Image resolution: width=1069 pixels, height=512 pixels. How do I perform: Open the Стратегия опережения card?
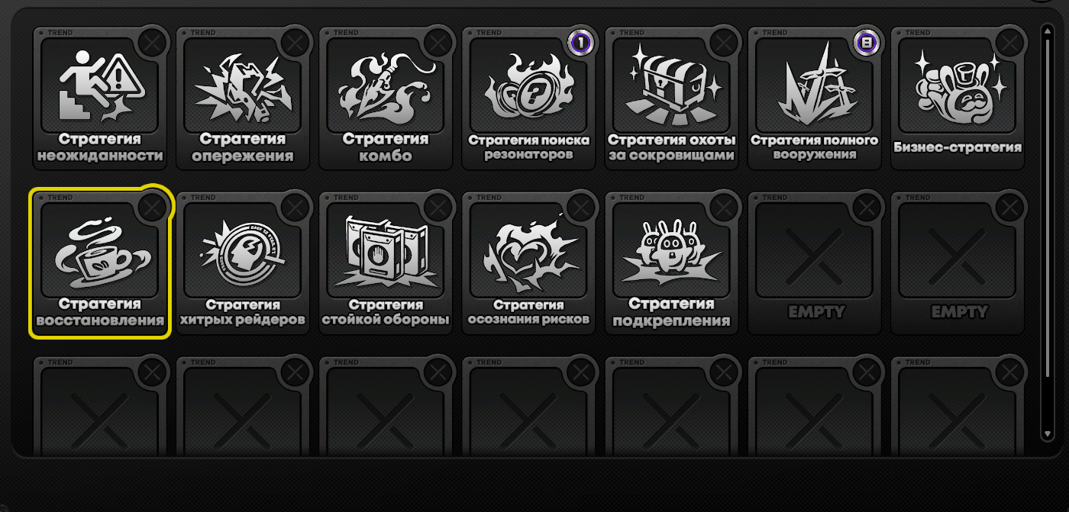pyautogui.click(x=242, y=98)
